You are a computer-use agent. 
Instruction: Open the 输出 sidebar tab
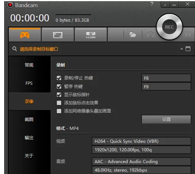click(x=29, y=138)
